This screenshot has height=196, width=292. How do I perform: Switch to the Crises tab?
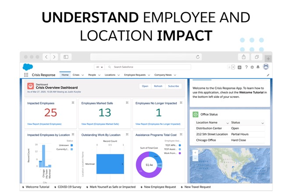(76, 75)
